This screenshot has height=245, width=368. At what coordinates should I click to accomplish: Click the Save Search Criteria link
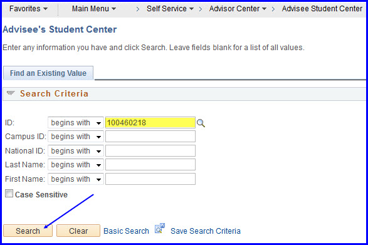tap(206, 231)
